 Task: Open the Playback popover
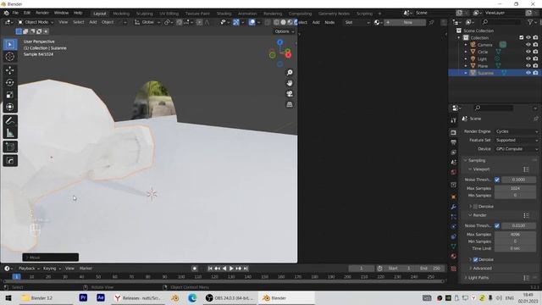point(29,269)
